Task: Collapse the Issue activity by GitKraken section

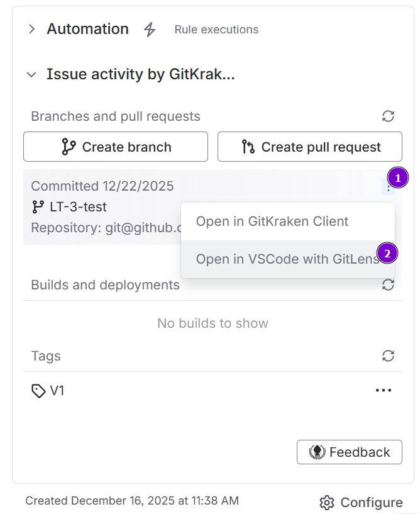Action: point(31,74)
